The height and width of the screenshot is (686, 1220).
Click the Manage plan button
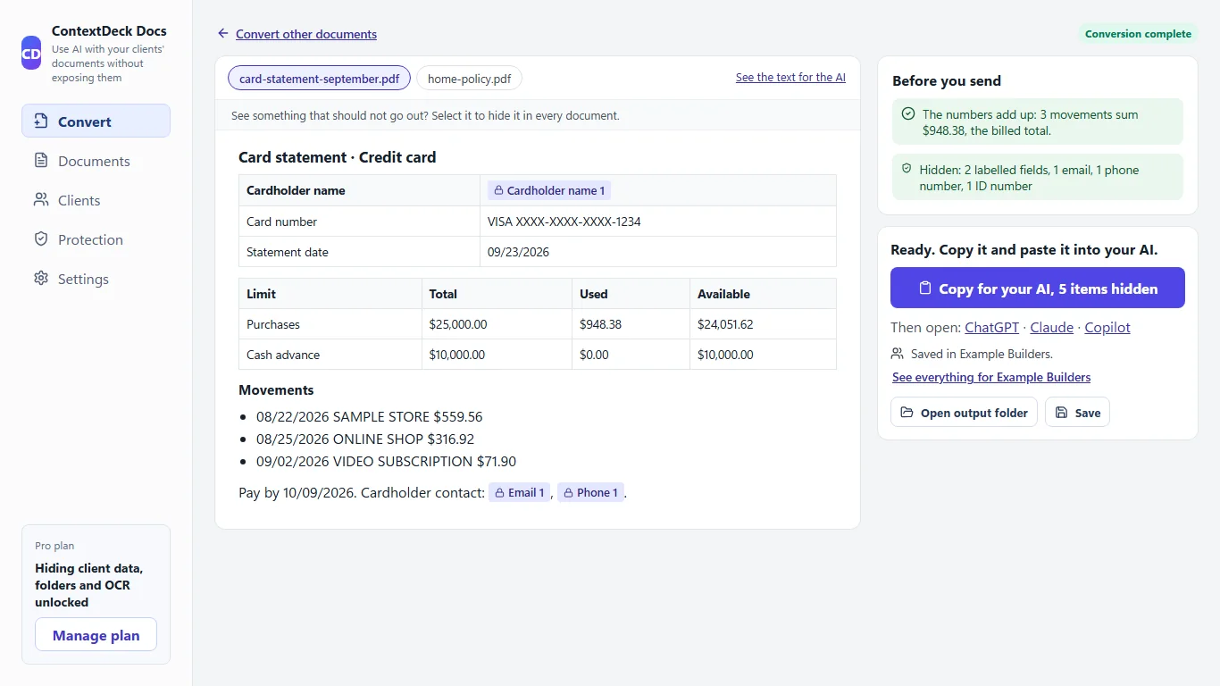pyautogui.click(x=96, y=635)
